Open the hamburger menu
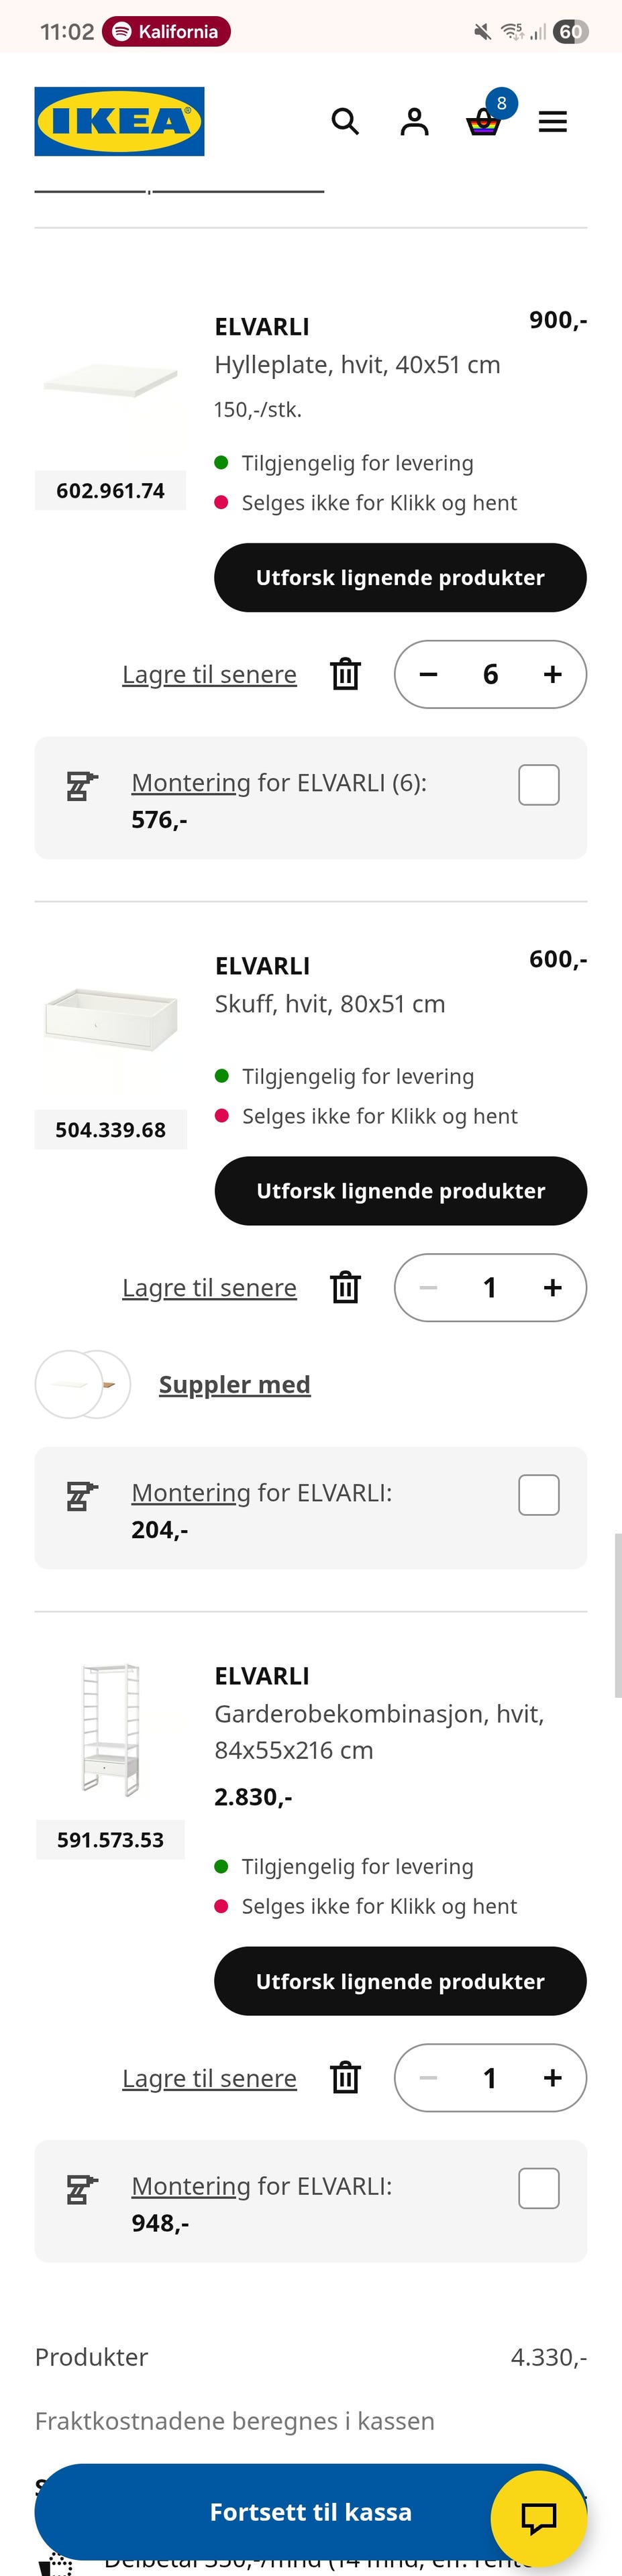Screen dimensions: 622x2576 [552, 122]
